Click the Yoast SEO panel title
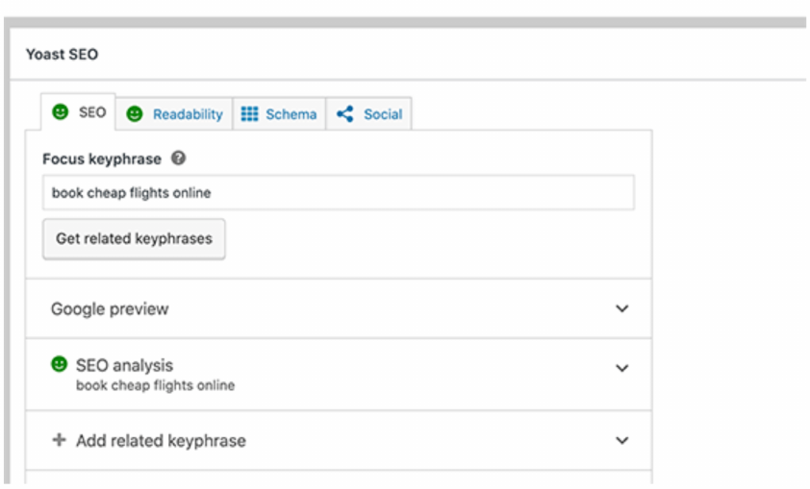This screenshot has width=810, height=489. click(x=62, y=55)
